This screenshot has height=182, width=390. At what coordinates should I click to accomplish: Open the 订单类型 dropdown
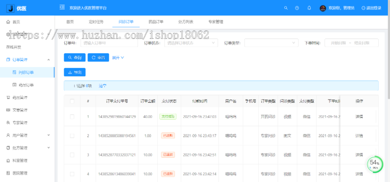point(271,43)
